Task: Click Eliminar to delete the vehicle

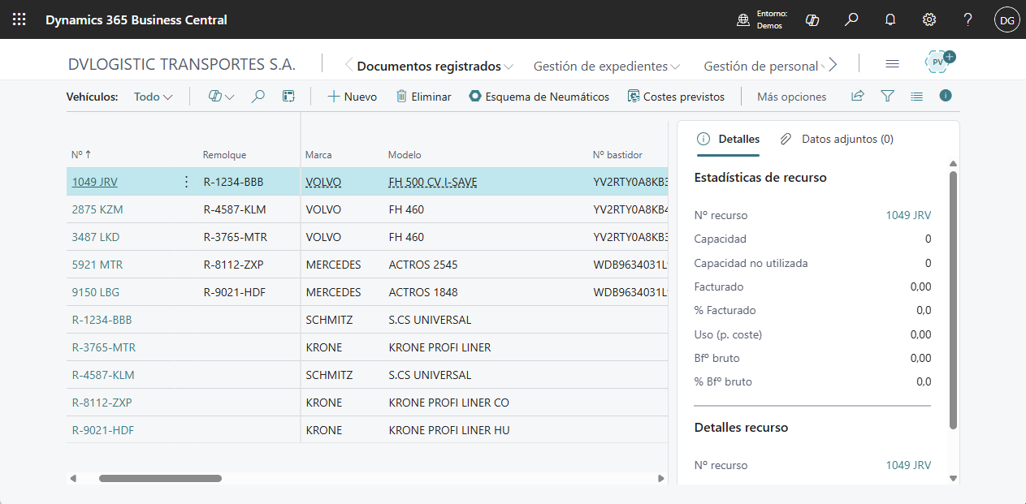Action: coord(423,97)
